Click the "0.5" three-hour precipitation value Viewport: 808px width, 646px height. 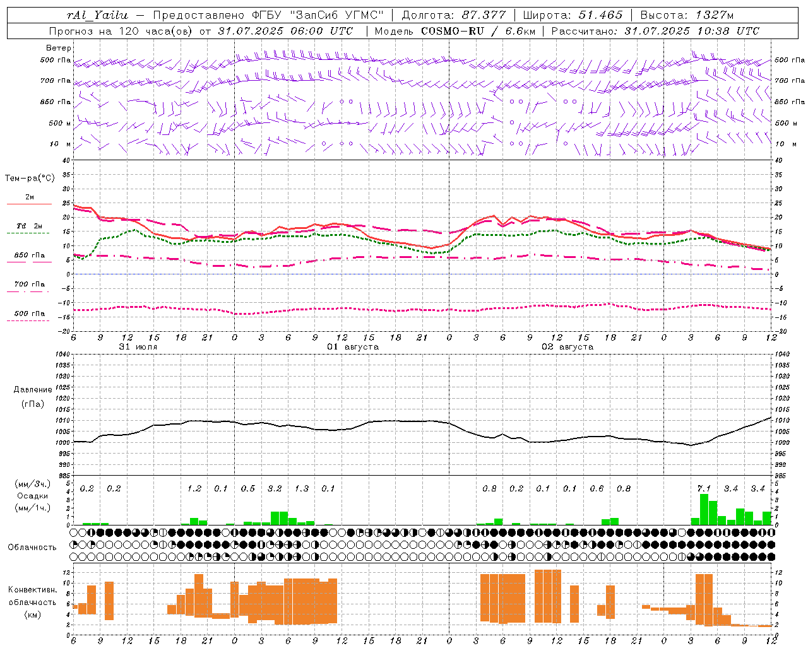coord(248,488)
